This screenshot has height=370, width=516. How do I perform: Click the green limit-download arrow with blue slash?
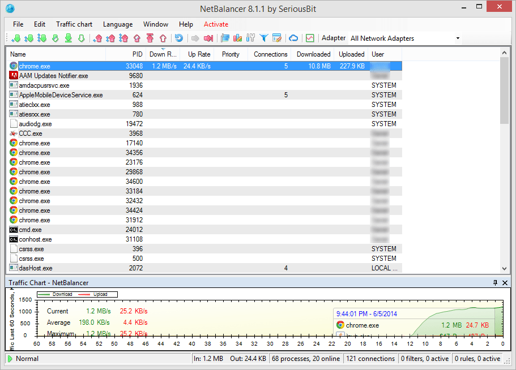click(56, 38)
